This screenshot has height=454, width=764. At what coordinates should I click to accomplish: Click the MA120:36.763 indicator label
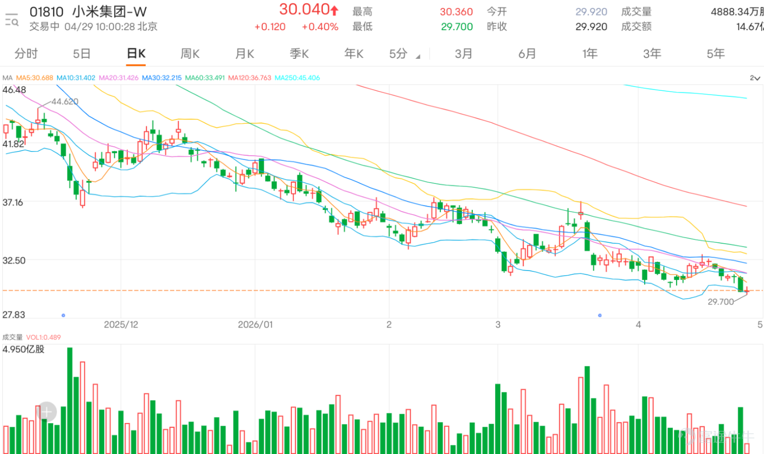click(250, 78)
